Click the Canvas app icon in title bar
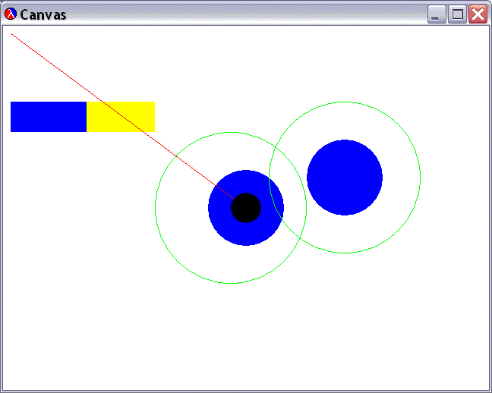Image resolution: width=492 pixels, height=393 pixels. 11,14
